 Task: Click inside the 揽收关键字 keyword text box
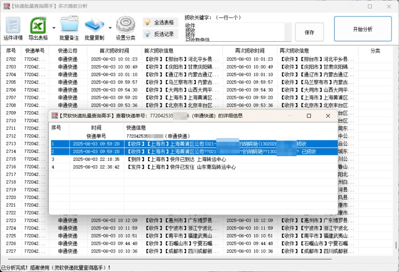coord(234,32)
